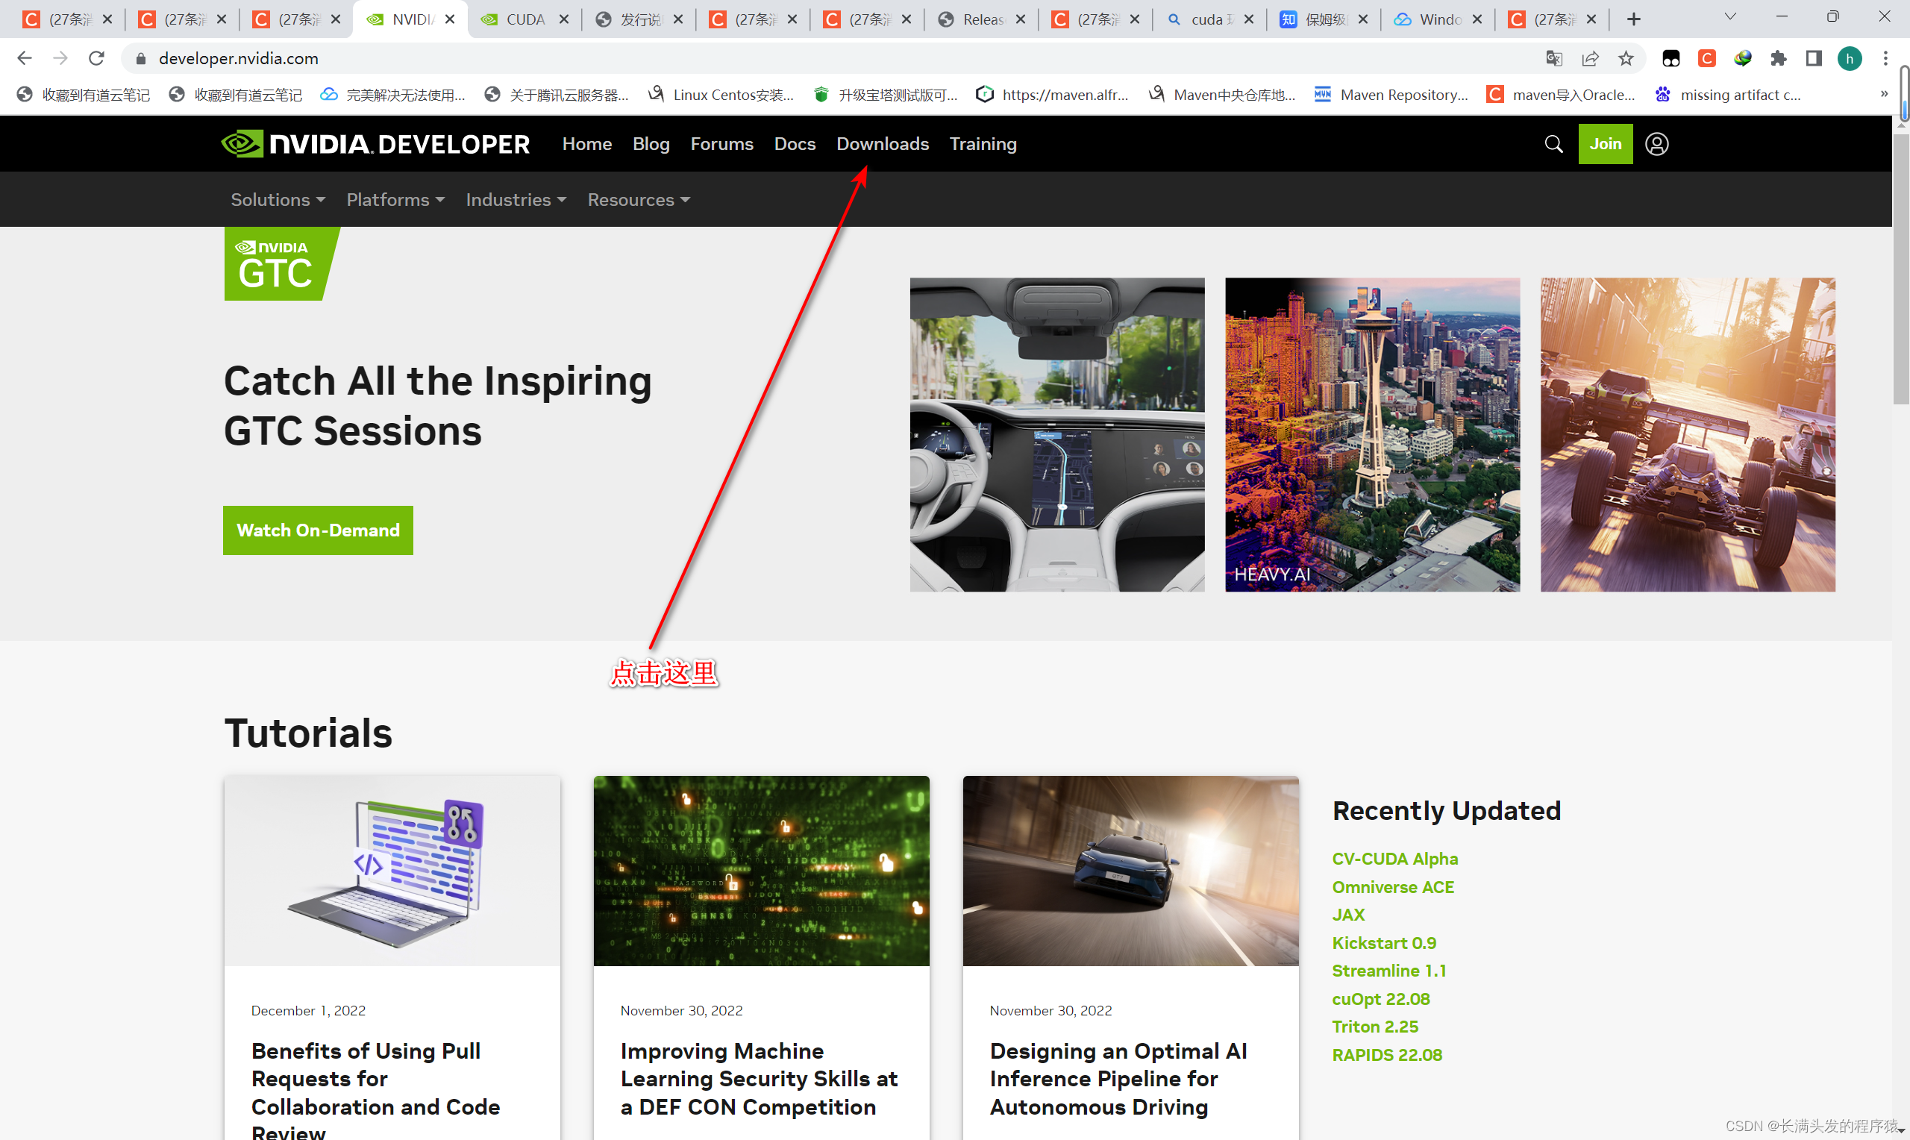Open the RAPIDS 22.08 link
This screenshot has width=1910, height=1140.
[x=1387, y=1056]
